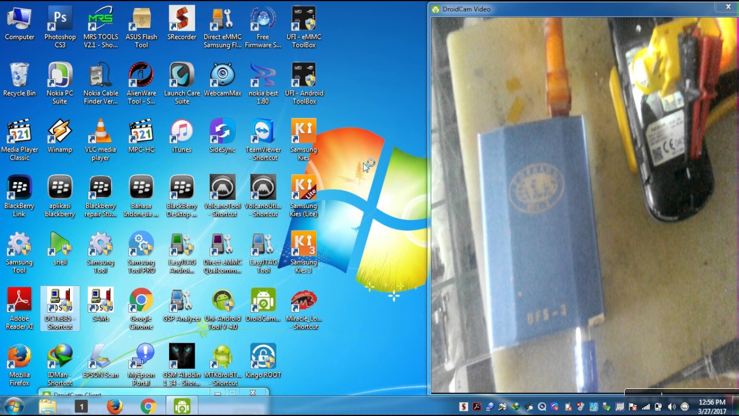Viewport: 739px width, 416px height.
Task: Click the taskbar clock showing 12:56 PM
Action: tap(712, 407)
